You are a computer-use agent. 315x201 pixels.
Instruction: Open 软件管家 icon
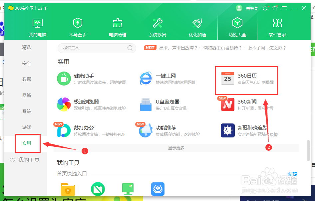tap(277, 23)
